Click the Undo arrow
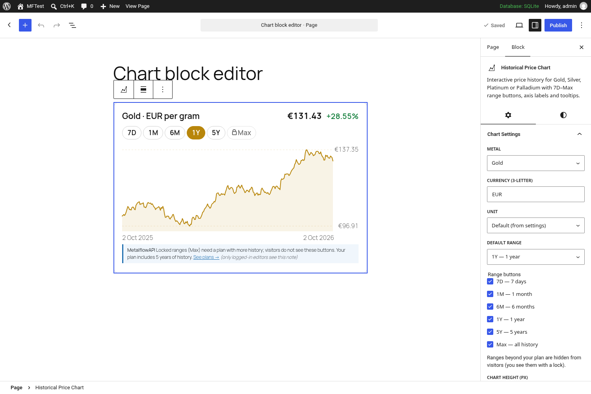 41,25
